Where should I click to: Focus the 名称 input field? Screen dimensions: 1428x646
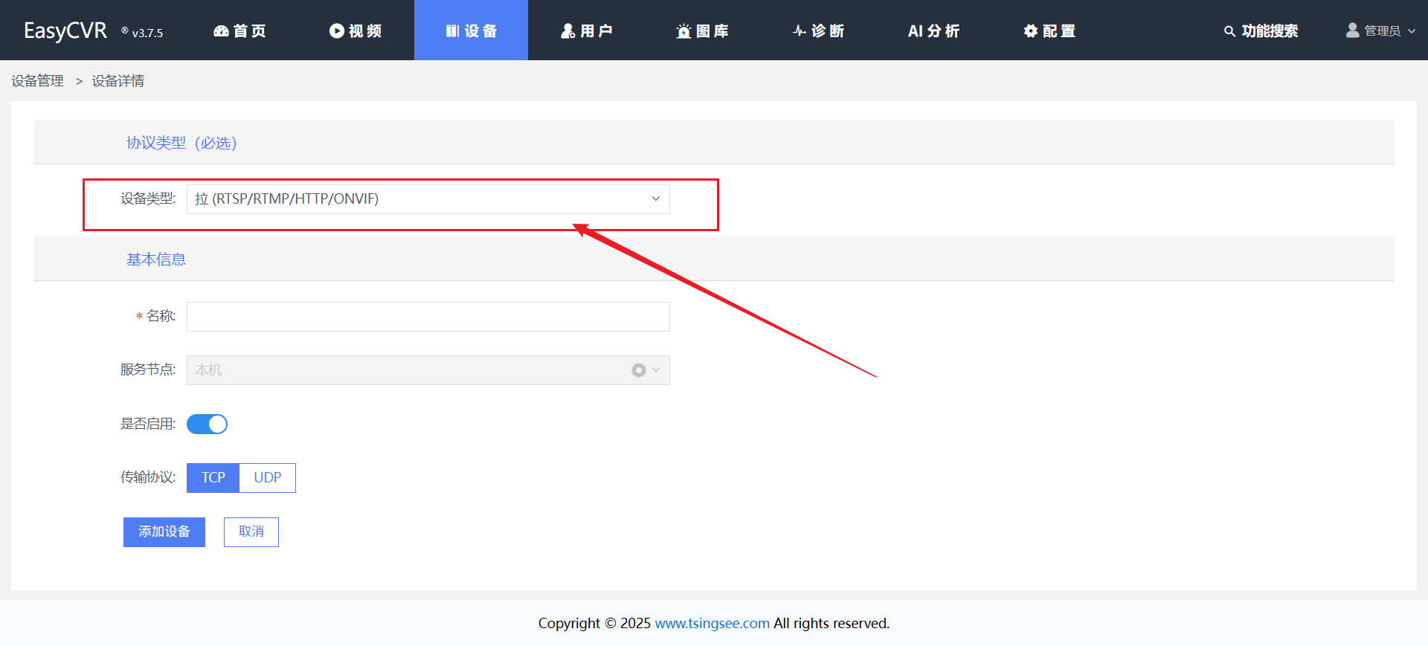pos(428,317)
